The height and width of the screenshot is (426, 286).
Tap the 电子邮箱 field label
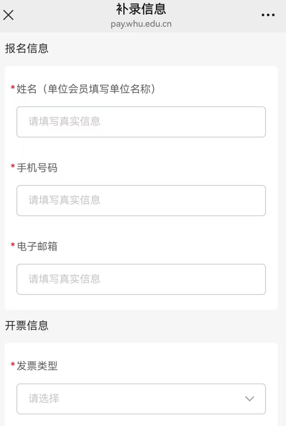tap(37, 246)
